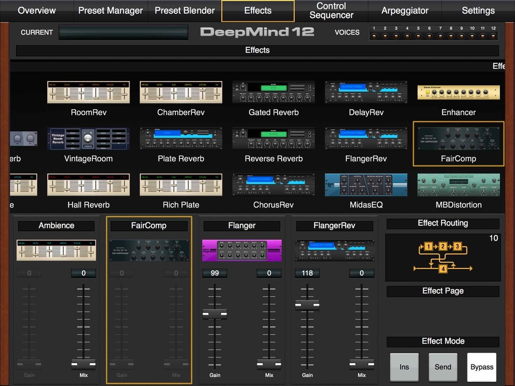
Task: Click the Effect Routing label
Action: click(443, 223)
